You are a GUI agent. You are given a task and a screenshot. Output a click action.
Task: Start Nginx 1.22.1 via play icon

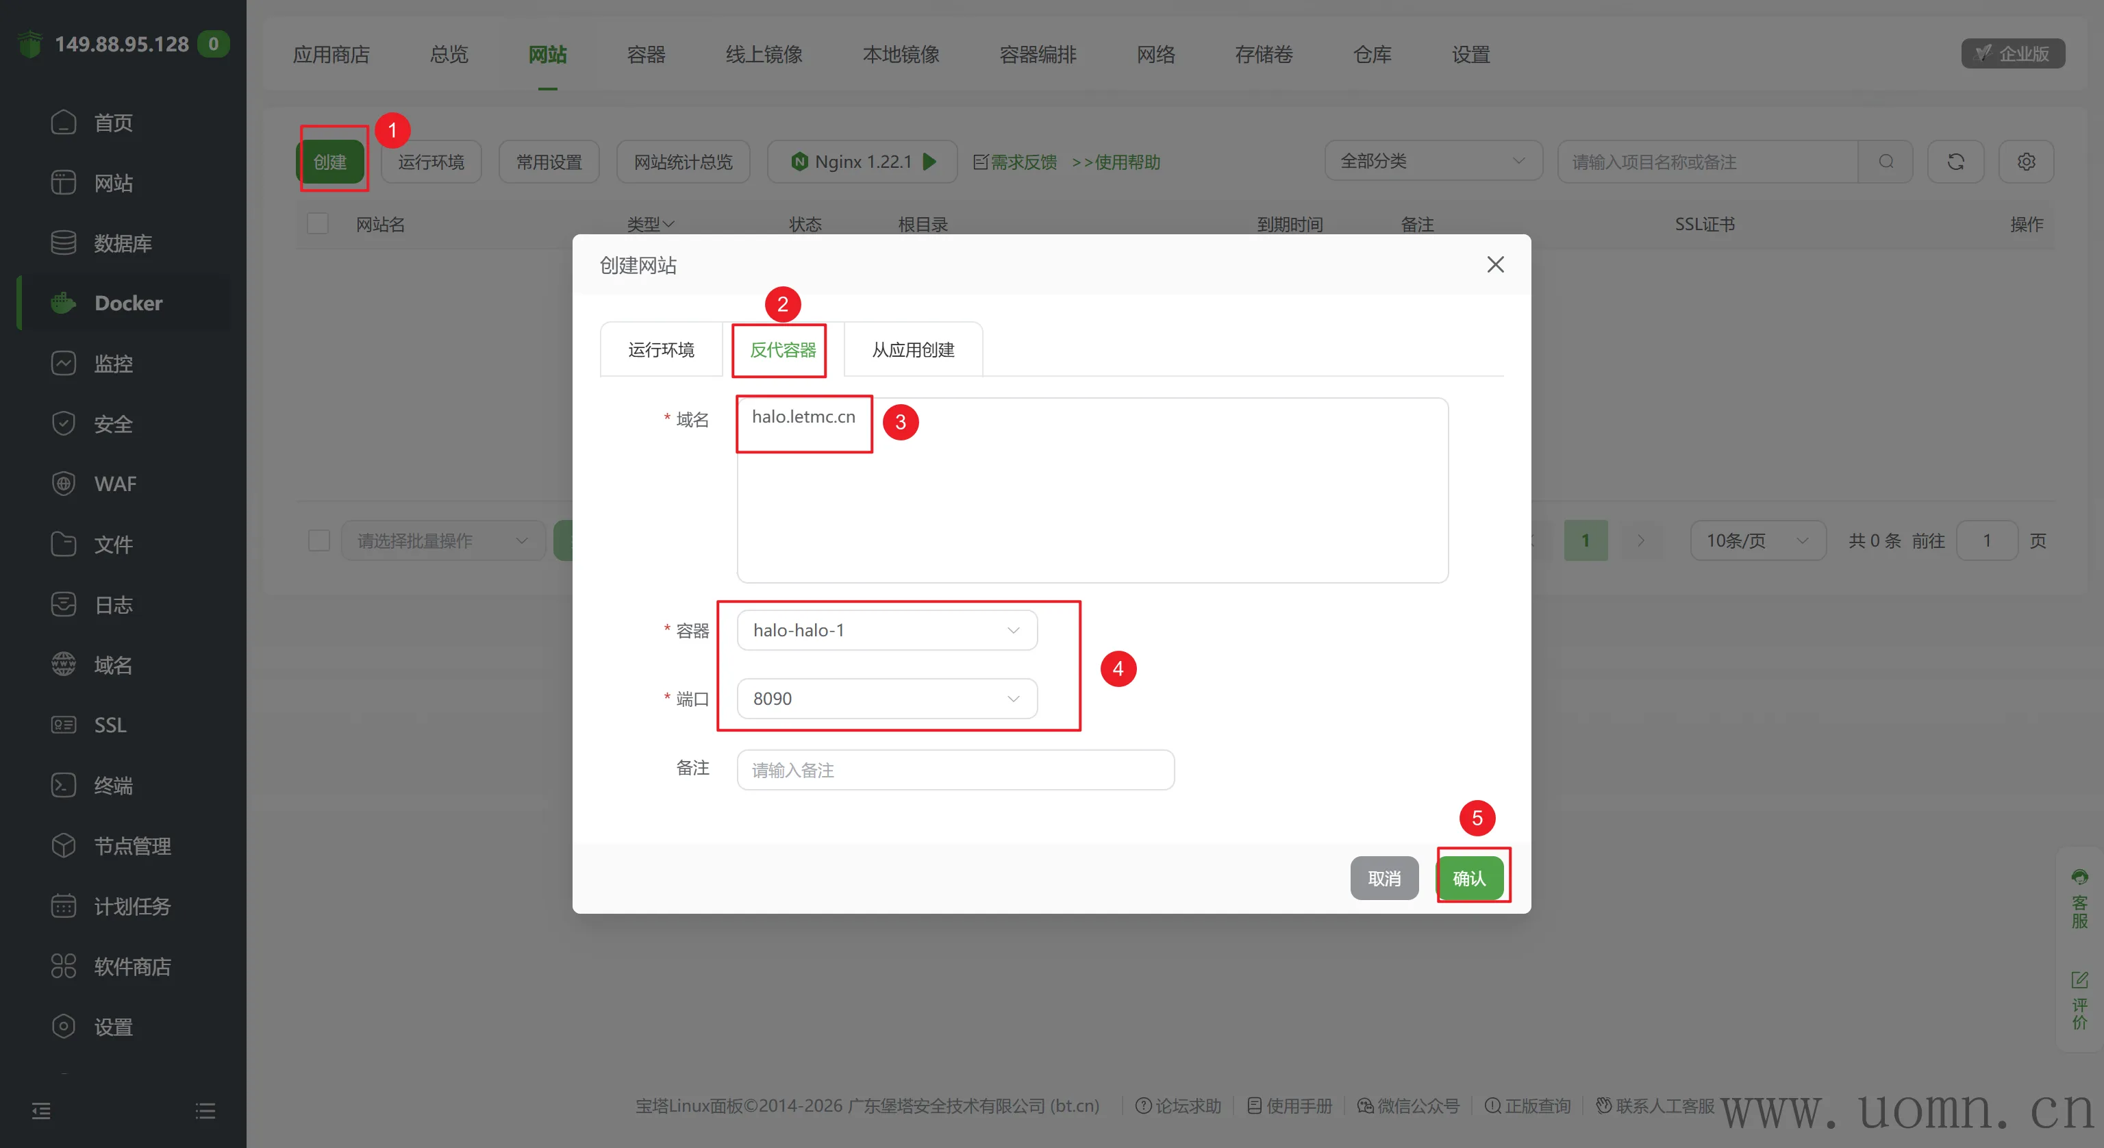pyautogui.click(x=929, y=162)
